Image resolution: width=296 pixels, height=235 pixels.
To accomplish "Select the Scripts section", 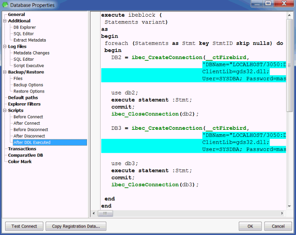I will 15,110.
